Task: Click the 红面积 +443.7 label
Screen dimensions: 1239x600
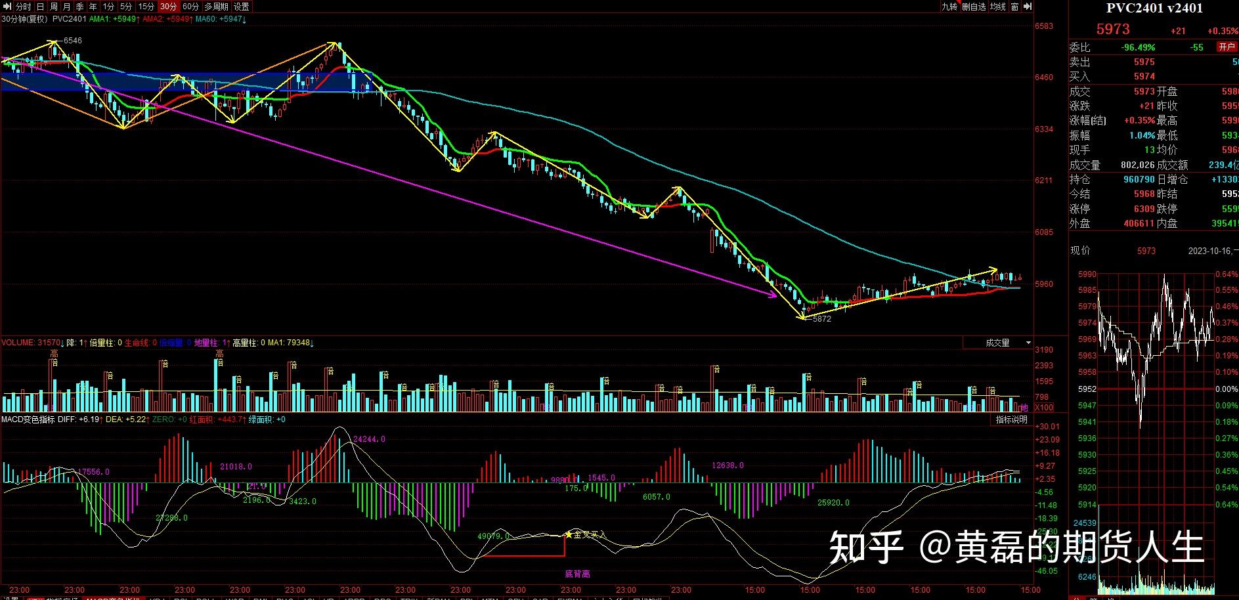Action: (x=217, y=419)
